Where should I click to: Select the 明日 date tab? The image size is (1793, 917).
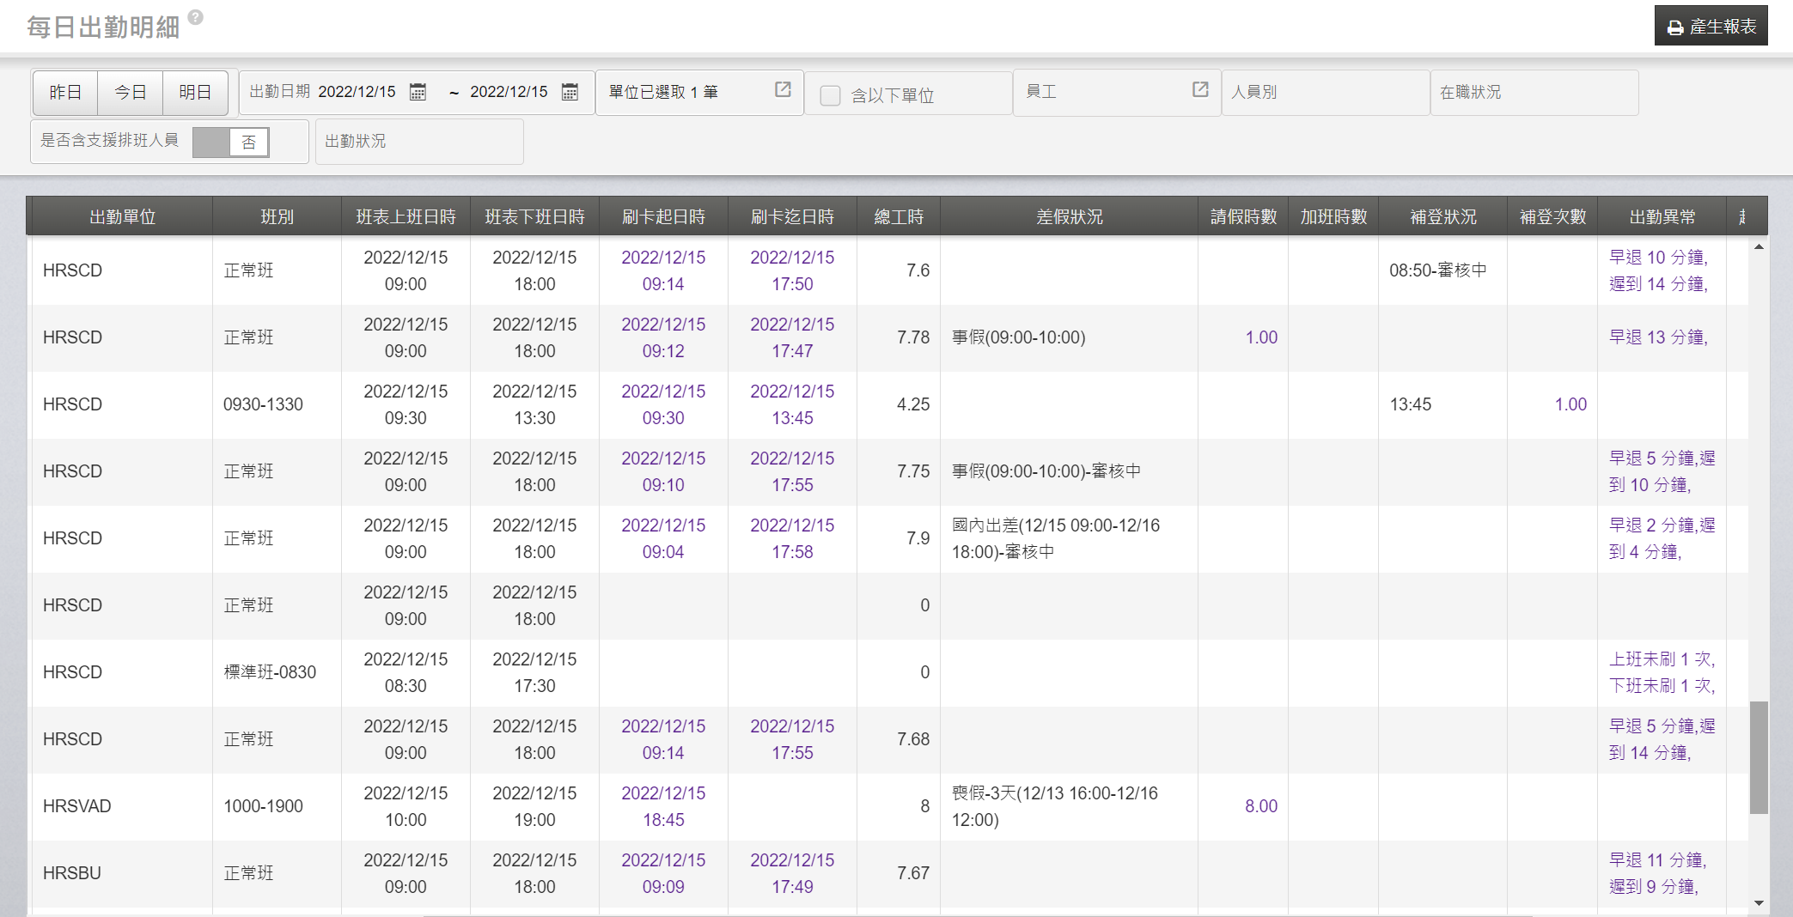[x=195, y=92]
